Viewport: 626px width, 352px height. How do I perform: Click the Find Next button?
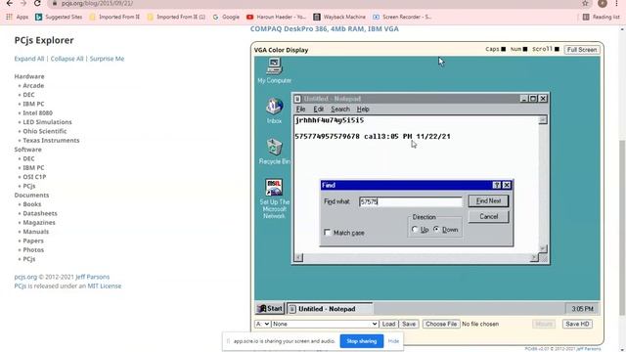tap(488, 200)
